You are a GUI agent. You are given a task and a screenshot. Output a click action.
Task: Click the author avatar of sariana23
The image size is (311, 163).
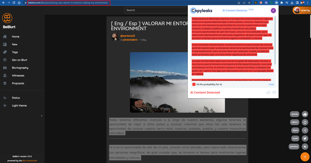tap(115, 37)
